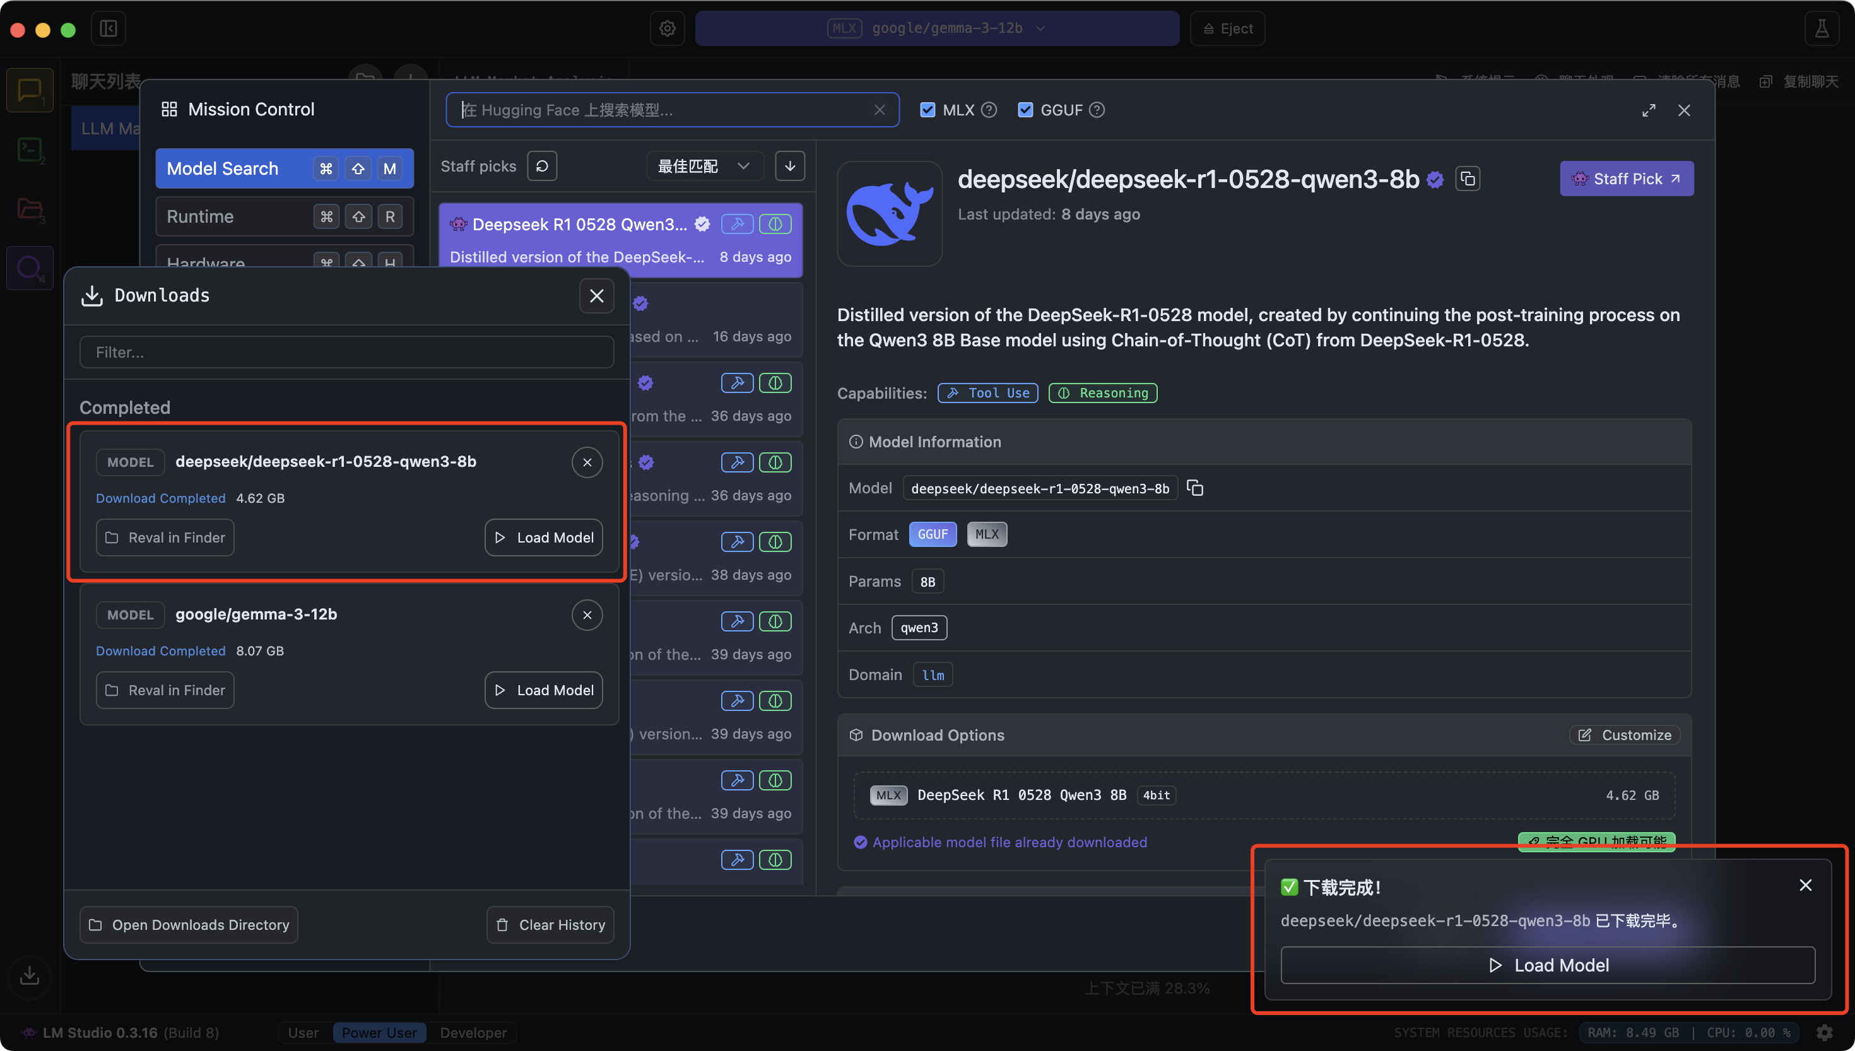Click the Clear History button

(551, 925)
